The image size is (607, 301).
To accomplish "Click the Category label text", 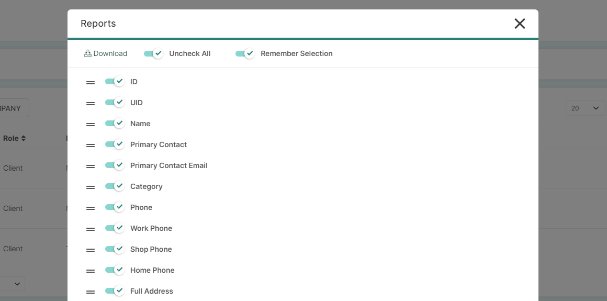I will pos(147,186).
